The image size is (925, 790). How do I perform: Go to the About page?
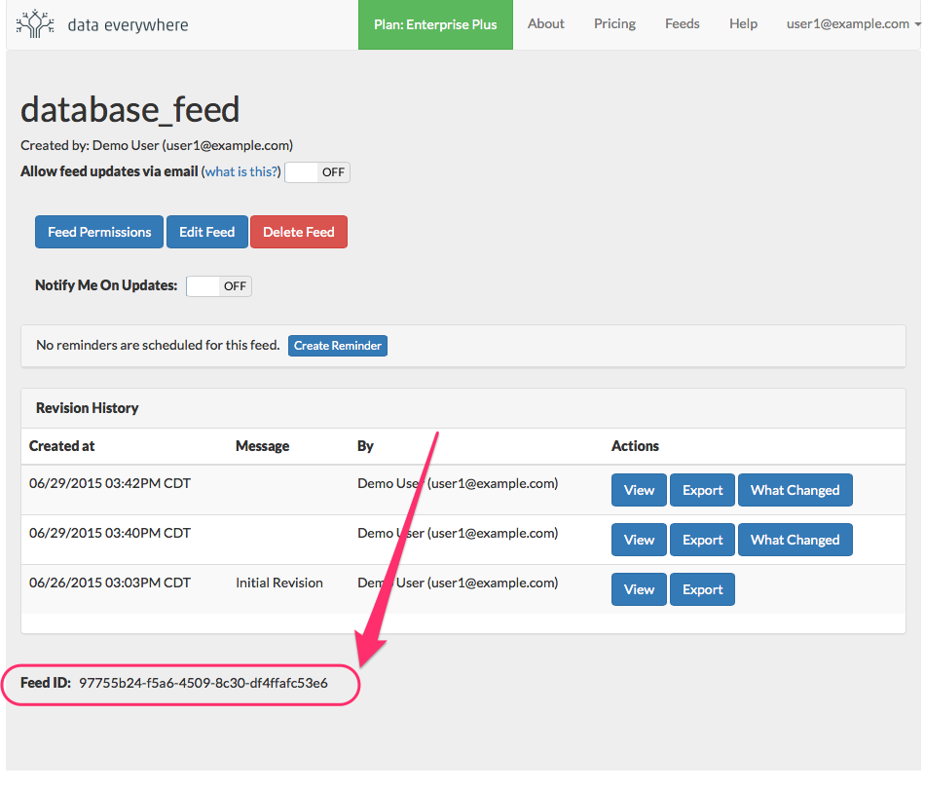[x=545, y=23]
